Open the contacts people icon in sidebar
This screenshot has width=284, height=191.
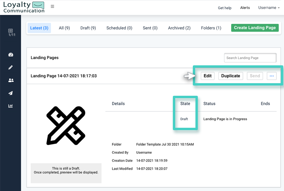(x=11, y=80)
